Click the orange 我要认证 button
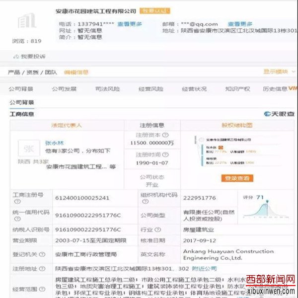Image resolution: width=298 pixels, height=298 pixels. [155, 11]
